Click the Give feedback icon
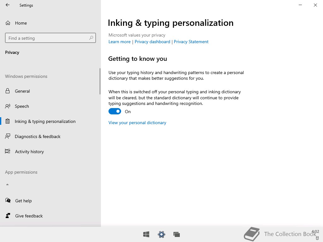Screen dimensions: 323x242 8,216
